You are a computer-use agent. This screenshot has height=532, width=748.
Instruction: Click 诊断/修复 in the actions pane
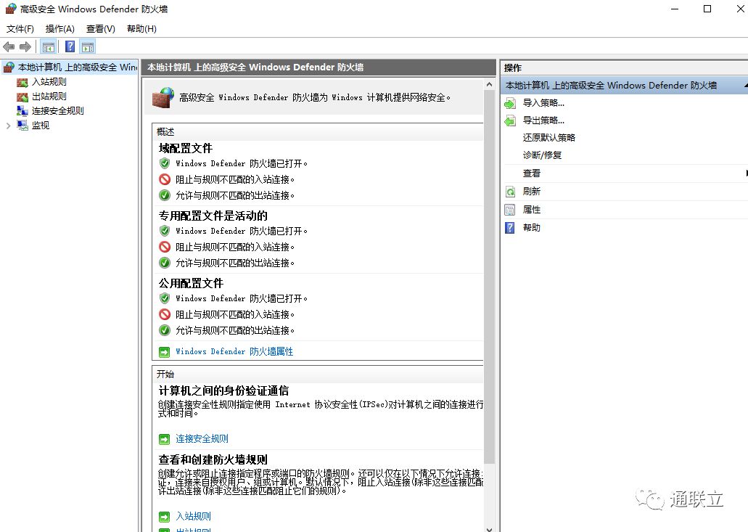(542, 155)
